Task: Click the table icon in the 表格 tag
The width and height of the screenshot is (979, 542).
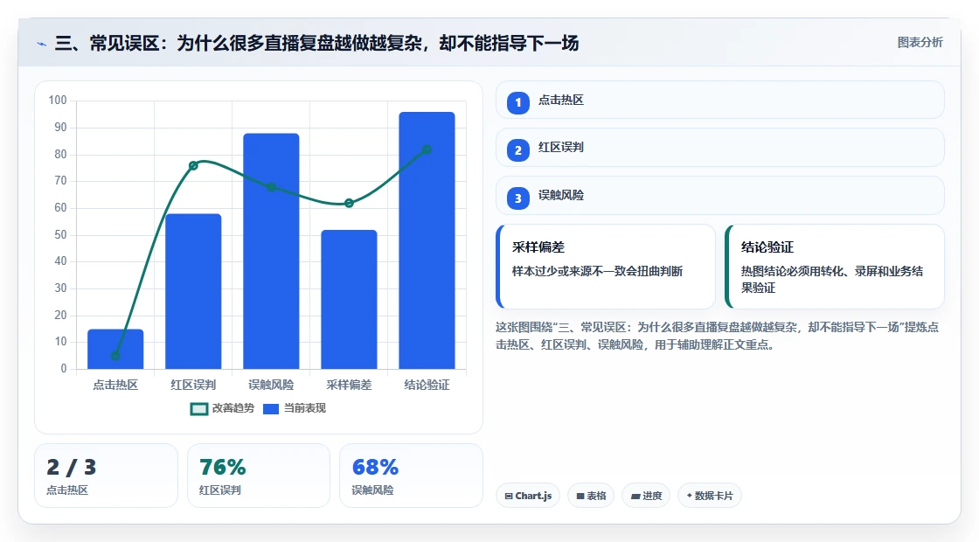Action: point(580,496)
